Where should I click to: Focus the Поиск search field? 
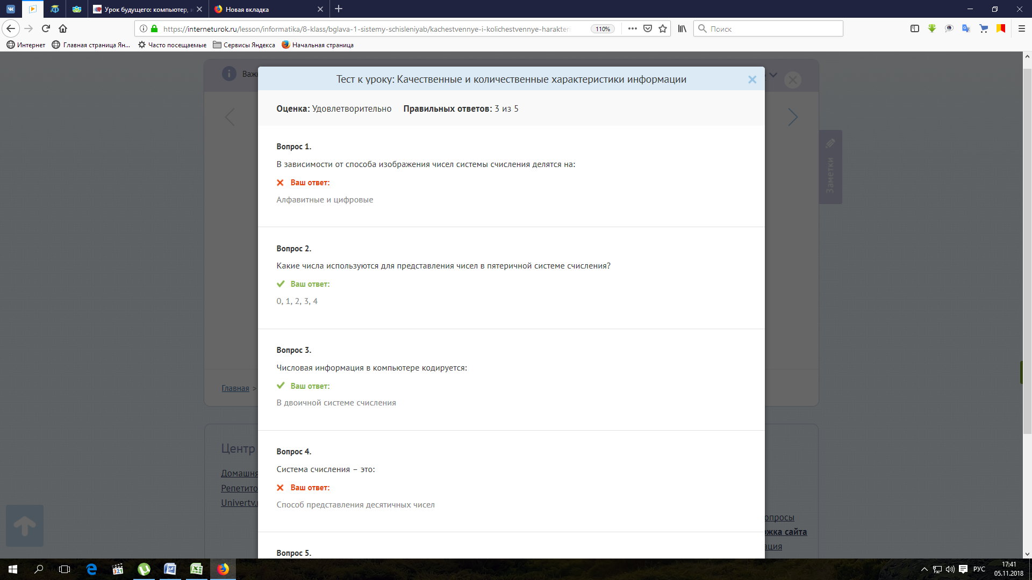pyautogui.click(x=769, y=28)
